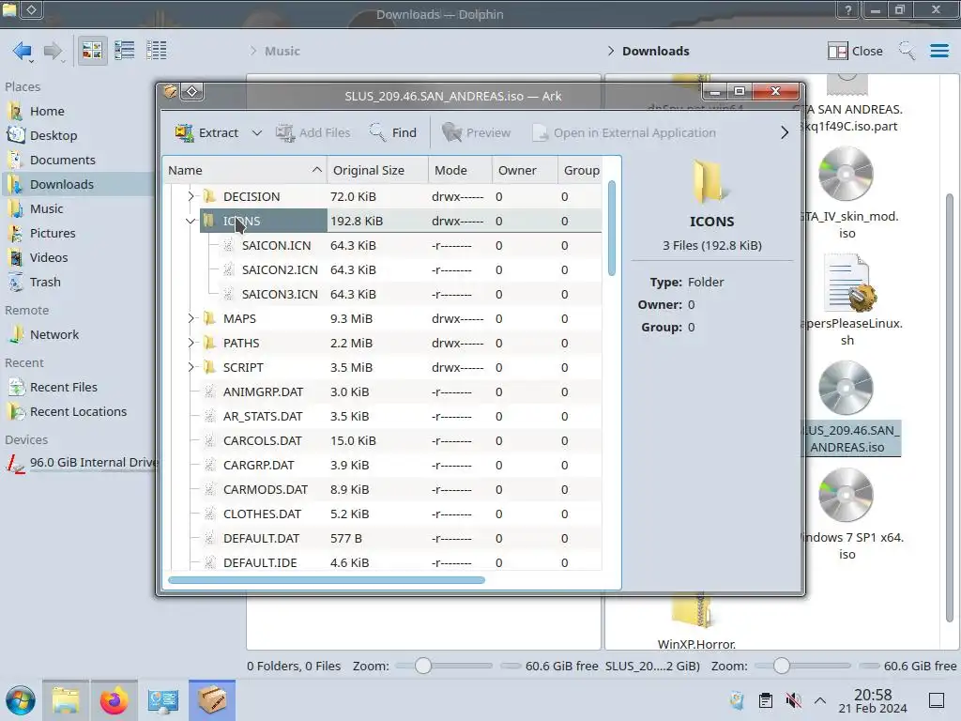Select DEFAULT.IDE file row
This screenshot has height=721, width=961.
point(383,562)
